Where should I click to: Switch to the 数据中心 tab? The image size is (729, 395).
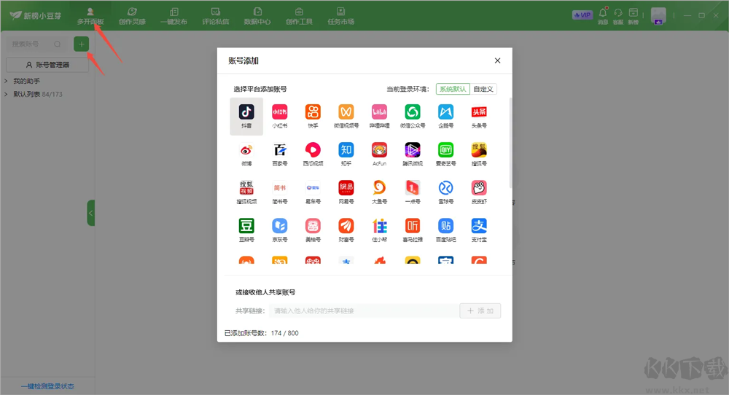pyautogui.click(x=257, y=16)
